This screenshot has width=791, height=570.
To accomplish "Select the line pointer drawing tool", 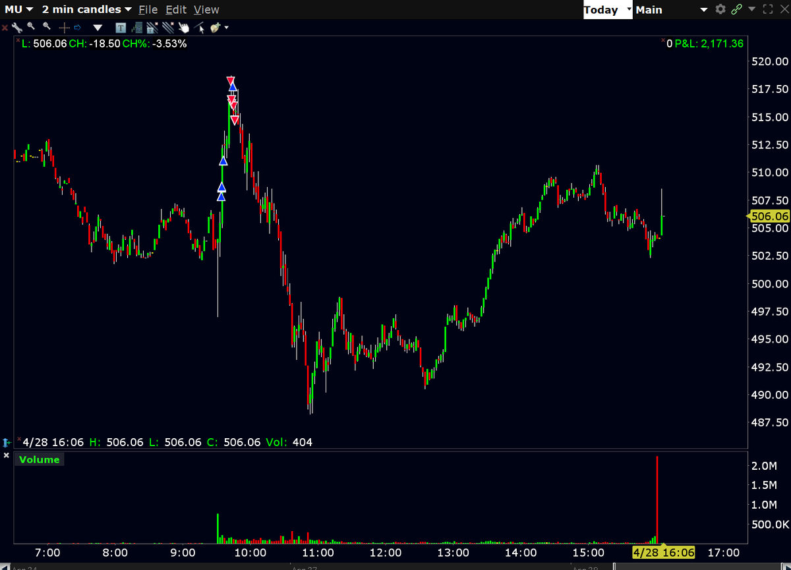I will pyautogui.click(x=200, y=28).
